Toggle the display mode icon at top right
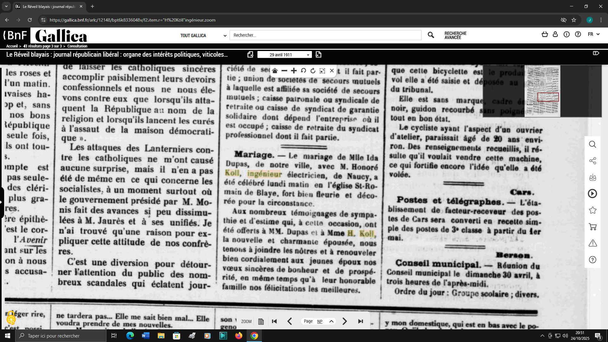Viewport: 608px width, 342px height. tap(596, 53)
